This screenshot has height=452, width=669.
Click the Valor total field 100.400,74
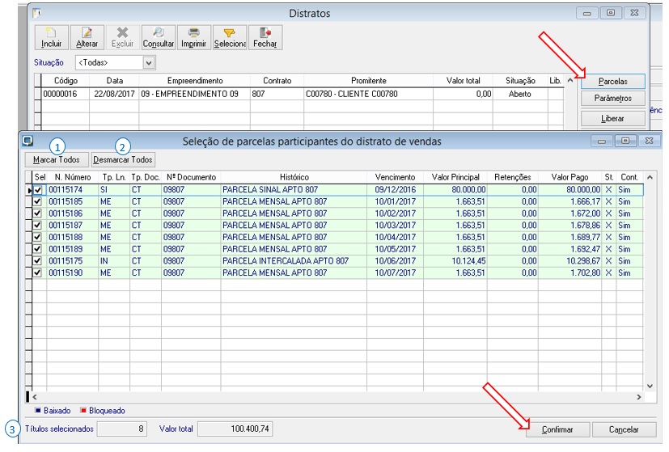pos(235,429)
